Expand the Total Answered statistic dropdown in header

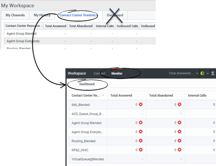[x=183, y=73]
